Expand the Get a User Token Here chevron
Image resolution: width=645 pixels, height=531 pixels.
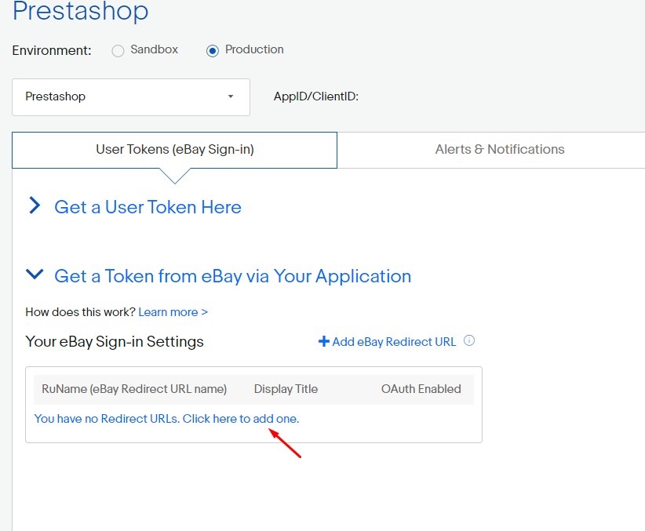click(x=35, y=206)
